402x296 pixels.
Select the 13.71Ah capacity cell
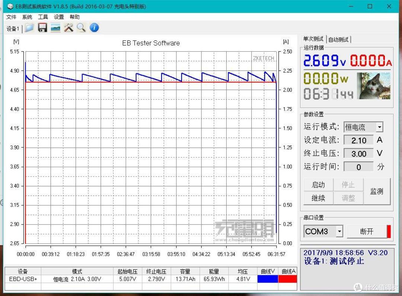coord(185,279)
